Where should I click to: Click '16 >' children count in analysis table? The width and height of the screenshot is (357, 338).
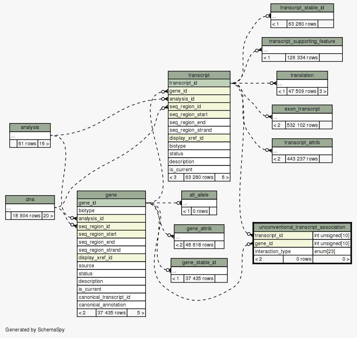[x=44, y=144]
